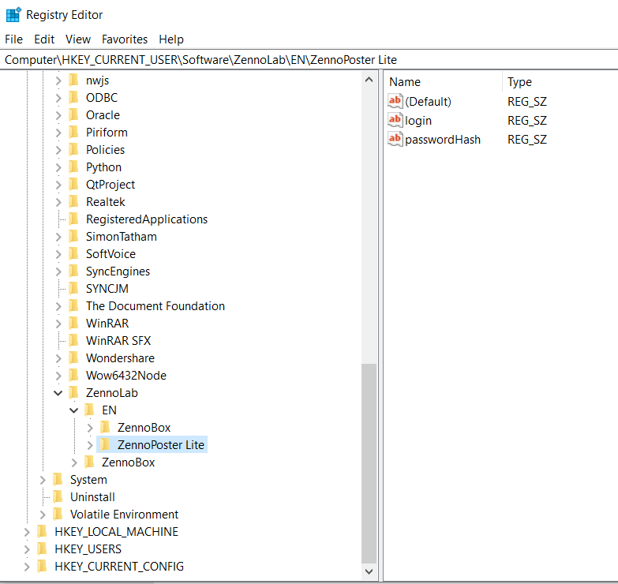The width and height of the screenshot is (618, 584).
Task: Click the folder icon of the QtProject key
Action: [x=73, y=184]
